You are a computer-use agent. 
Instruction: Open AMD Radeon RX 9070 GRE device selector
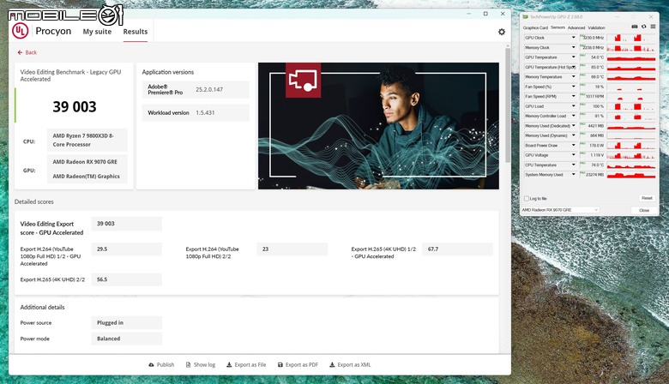click(560, 210)
